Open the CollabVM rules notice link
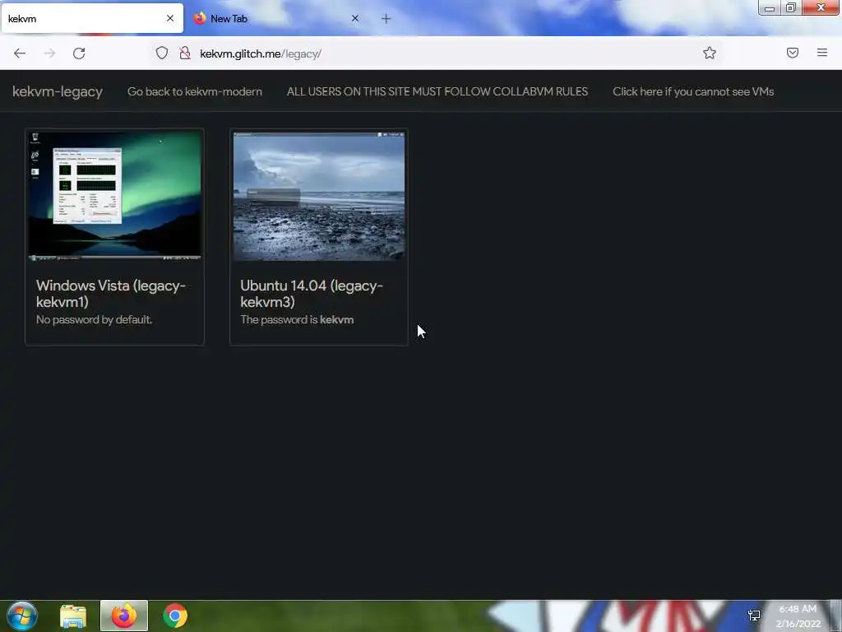 coord(437,91)
